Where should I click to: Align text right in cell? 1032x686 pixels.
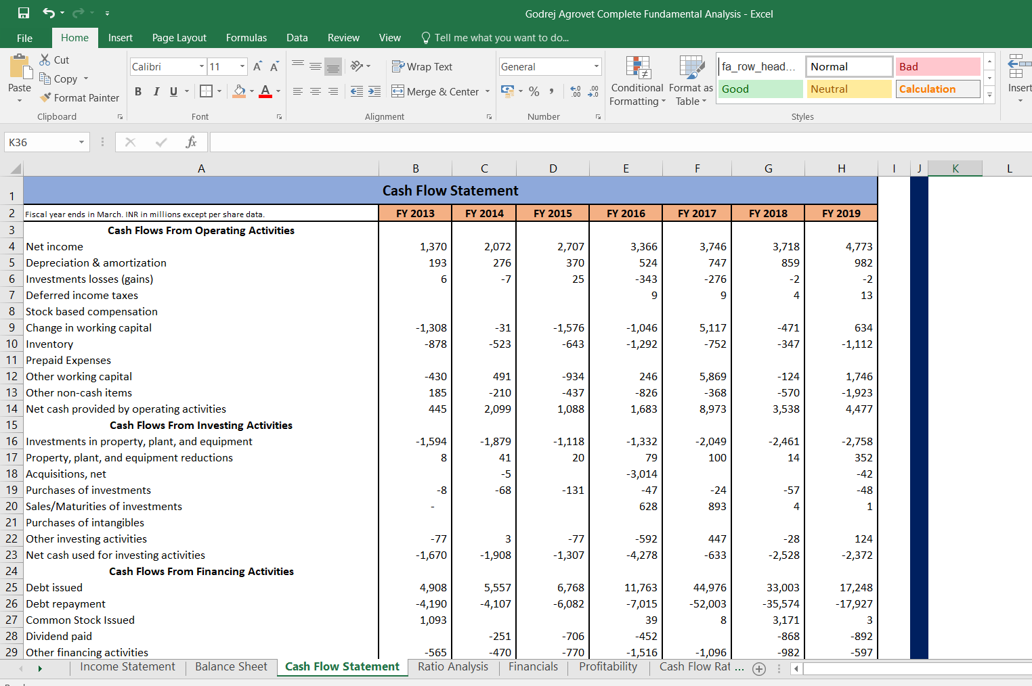point(333,91)
